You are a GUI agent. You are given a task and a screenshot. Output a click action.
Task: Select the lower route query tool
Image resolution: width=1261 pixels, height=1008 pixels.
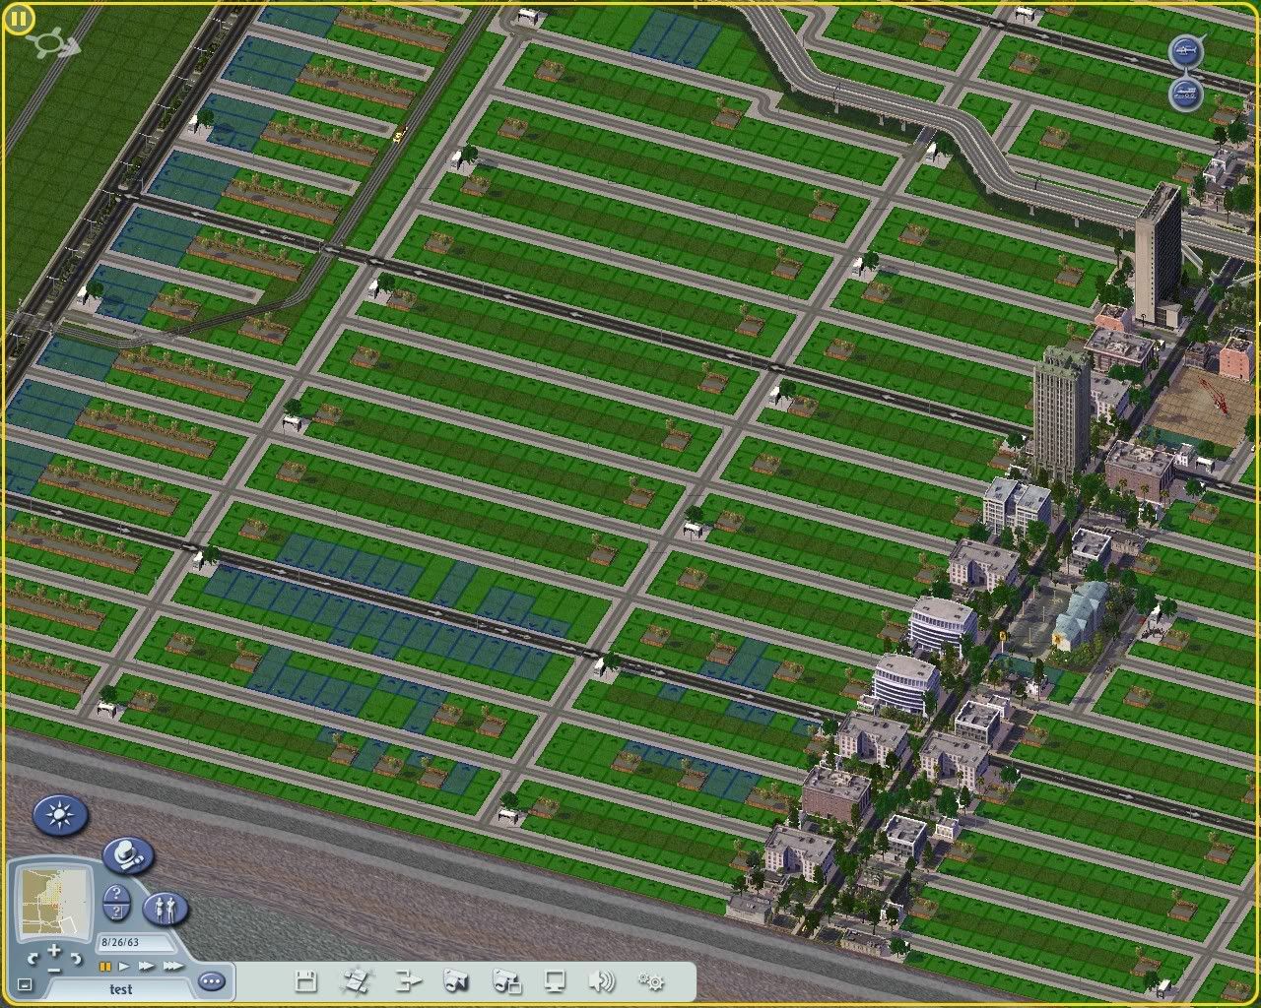(116, 913)
